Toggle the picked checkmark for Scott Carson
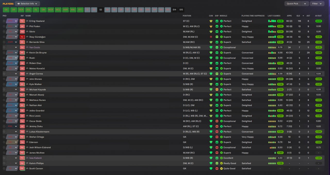Screen dimensions: 330x175 (x=4, y=169)
